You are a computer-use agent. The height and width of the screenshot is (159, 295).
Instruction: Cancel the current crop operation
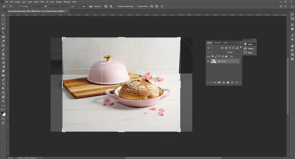click(x=156, y=6)
